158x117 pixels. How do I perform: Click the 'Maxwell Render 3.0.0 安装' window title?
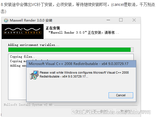point(31,20)
